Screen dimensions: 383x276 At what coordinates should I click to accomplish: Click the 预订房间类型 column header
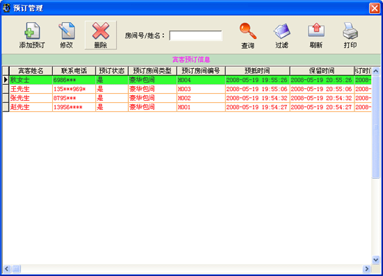(x=153, y=71)
